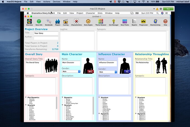The image size is (190, 127).
Task: Collapse Influence Character Signposts section
Action: pos(99,114)
